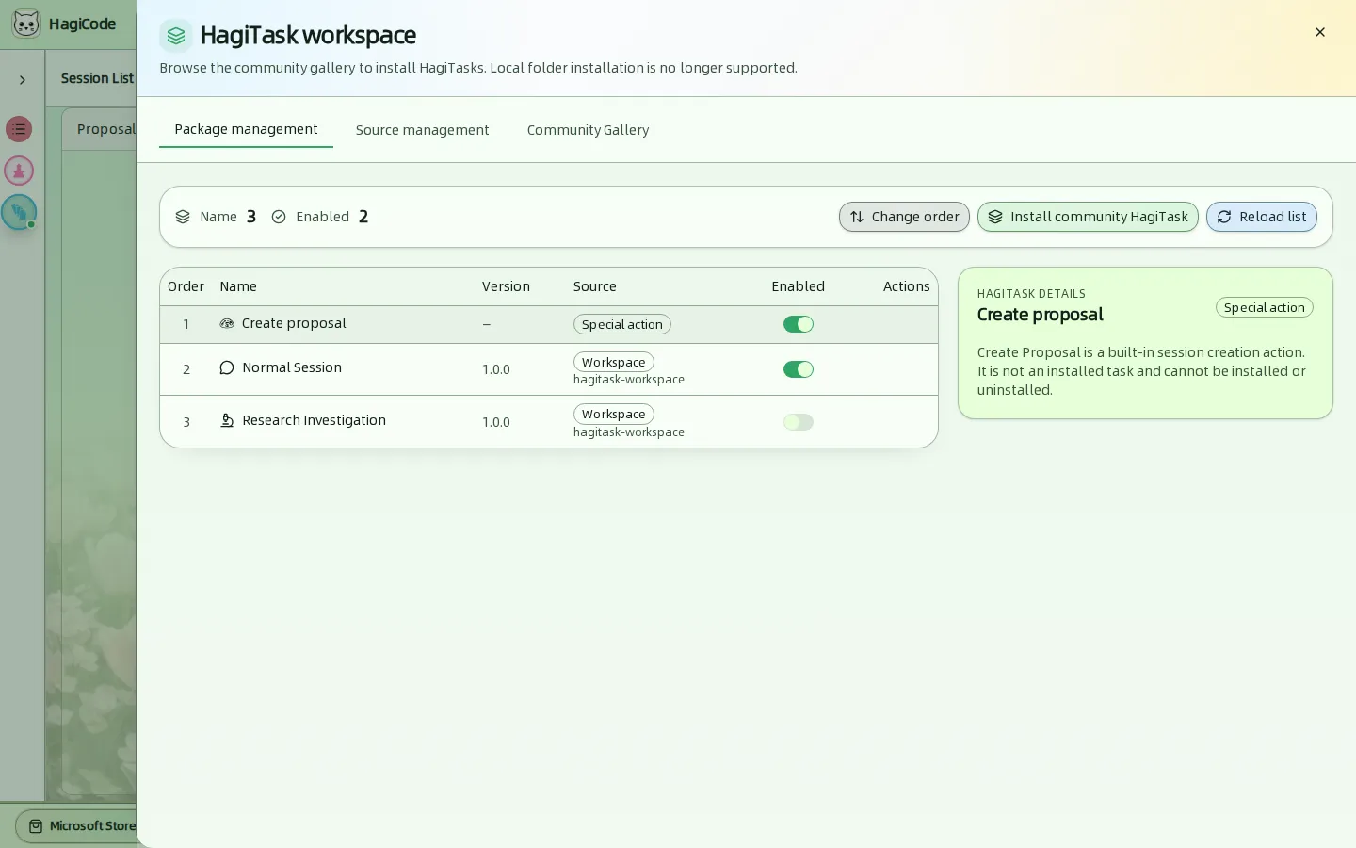Click version 1.0.0 of Normal Session
Screen dimensions: 1356x848
coord(496,369)
